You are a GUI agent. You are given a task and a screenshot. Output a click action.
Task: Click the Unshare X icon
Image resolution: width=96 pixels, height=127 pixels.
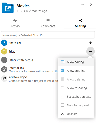62,114
